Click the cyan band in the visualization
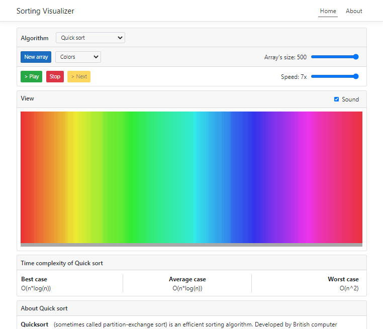383x329 pixels. [200, 176]
